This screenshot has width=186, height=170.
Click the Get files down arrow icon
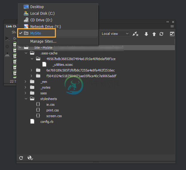[x=146, y=34]
